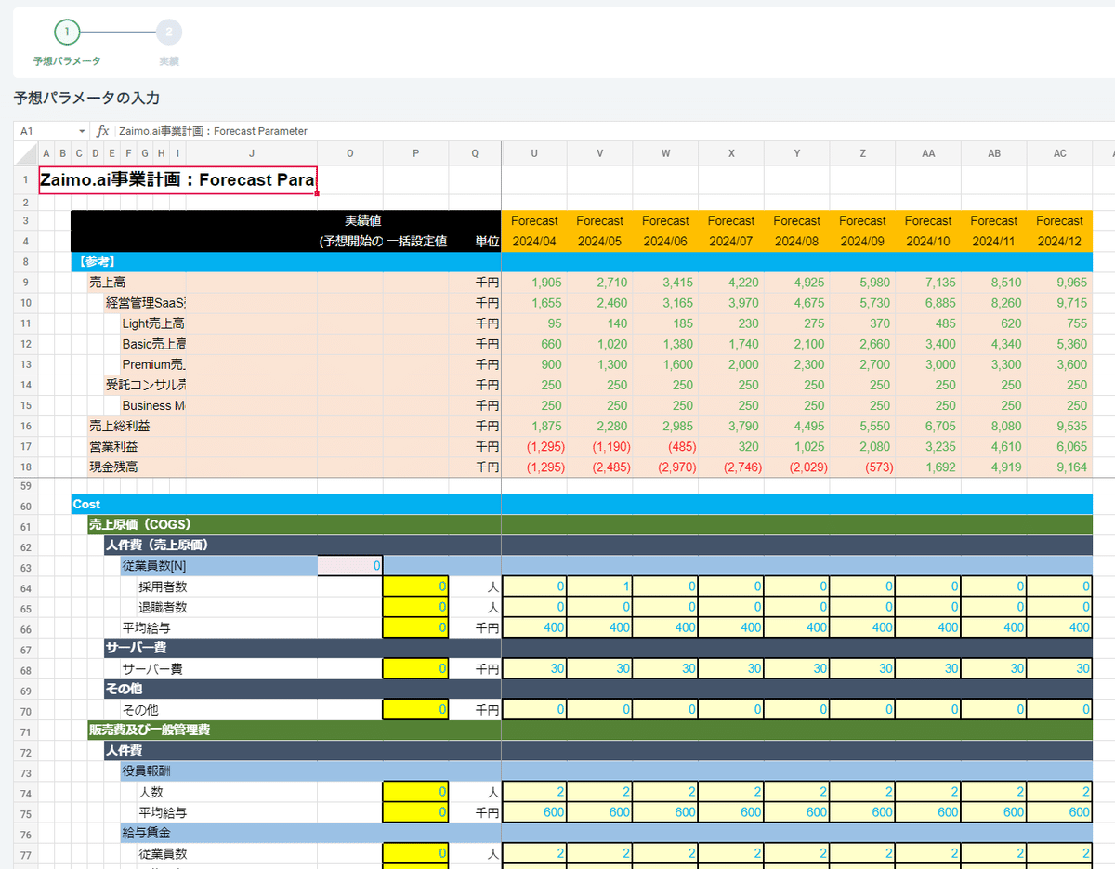Click the yellow input cell in row 68 サーバー費
1115x869 pixels.
tap(415, 668)
